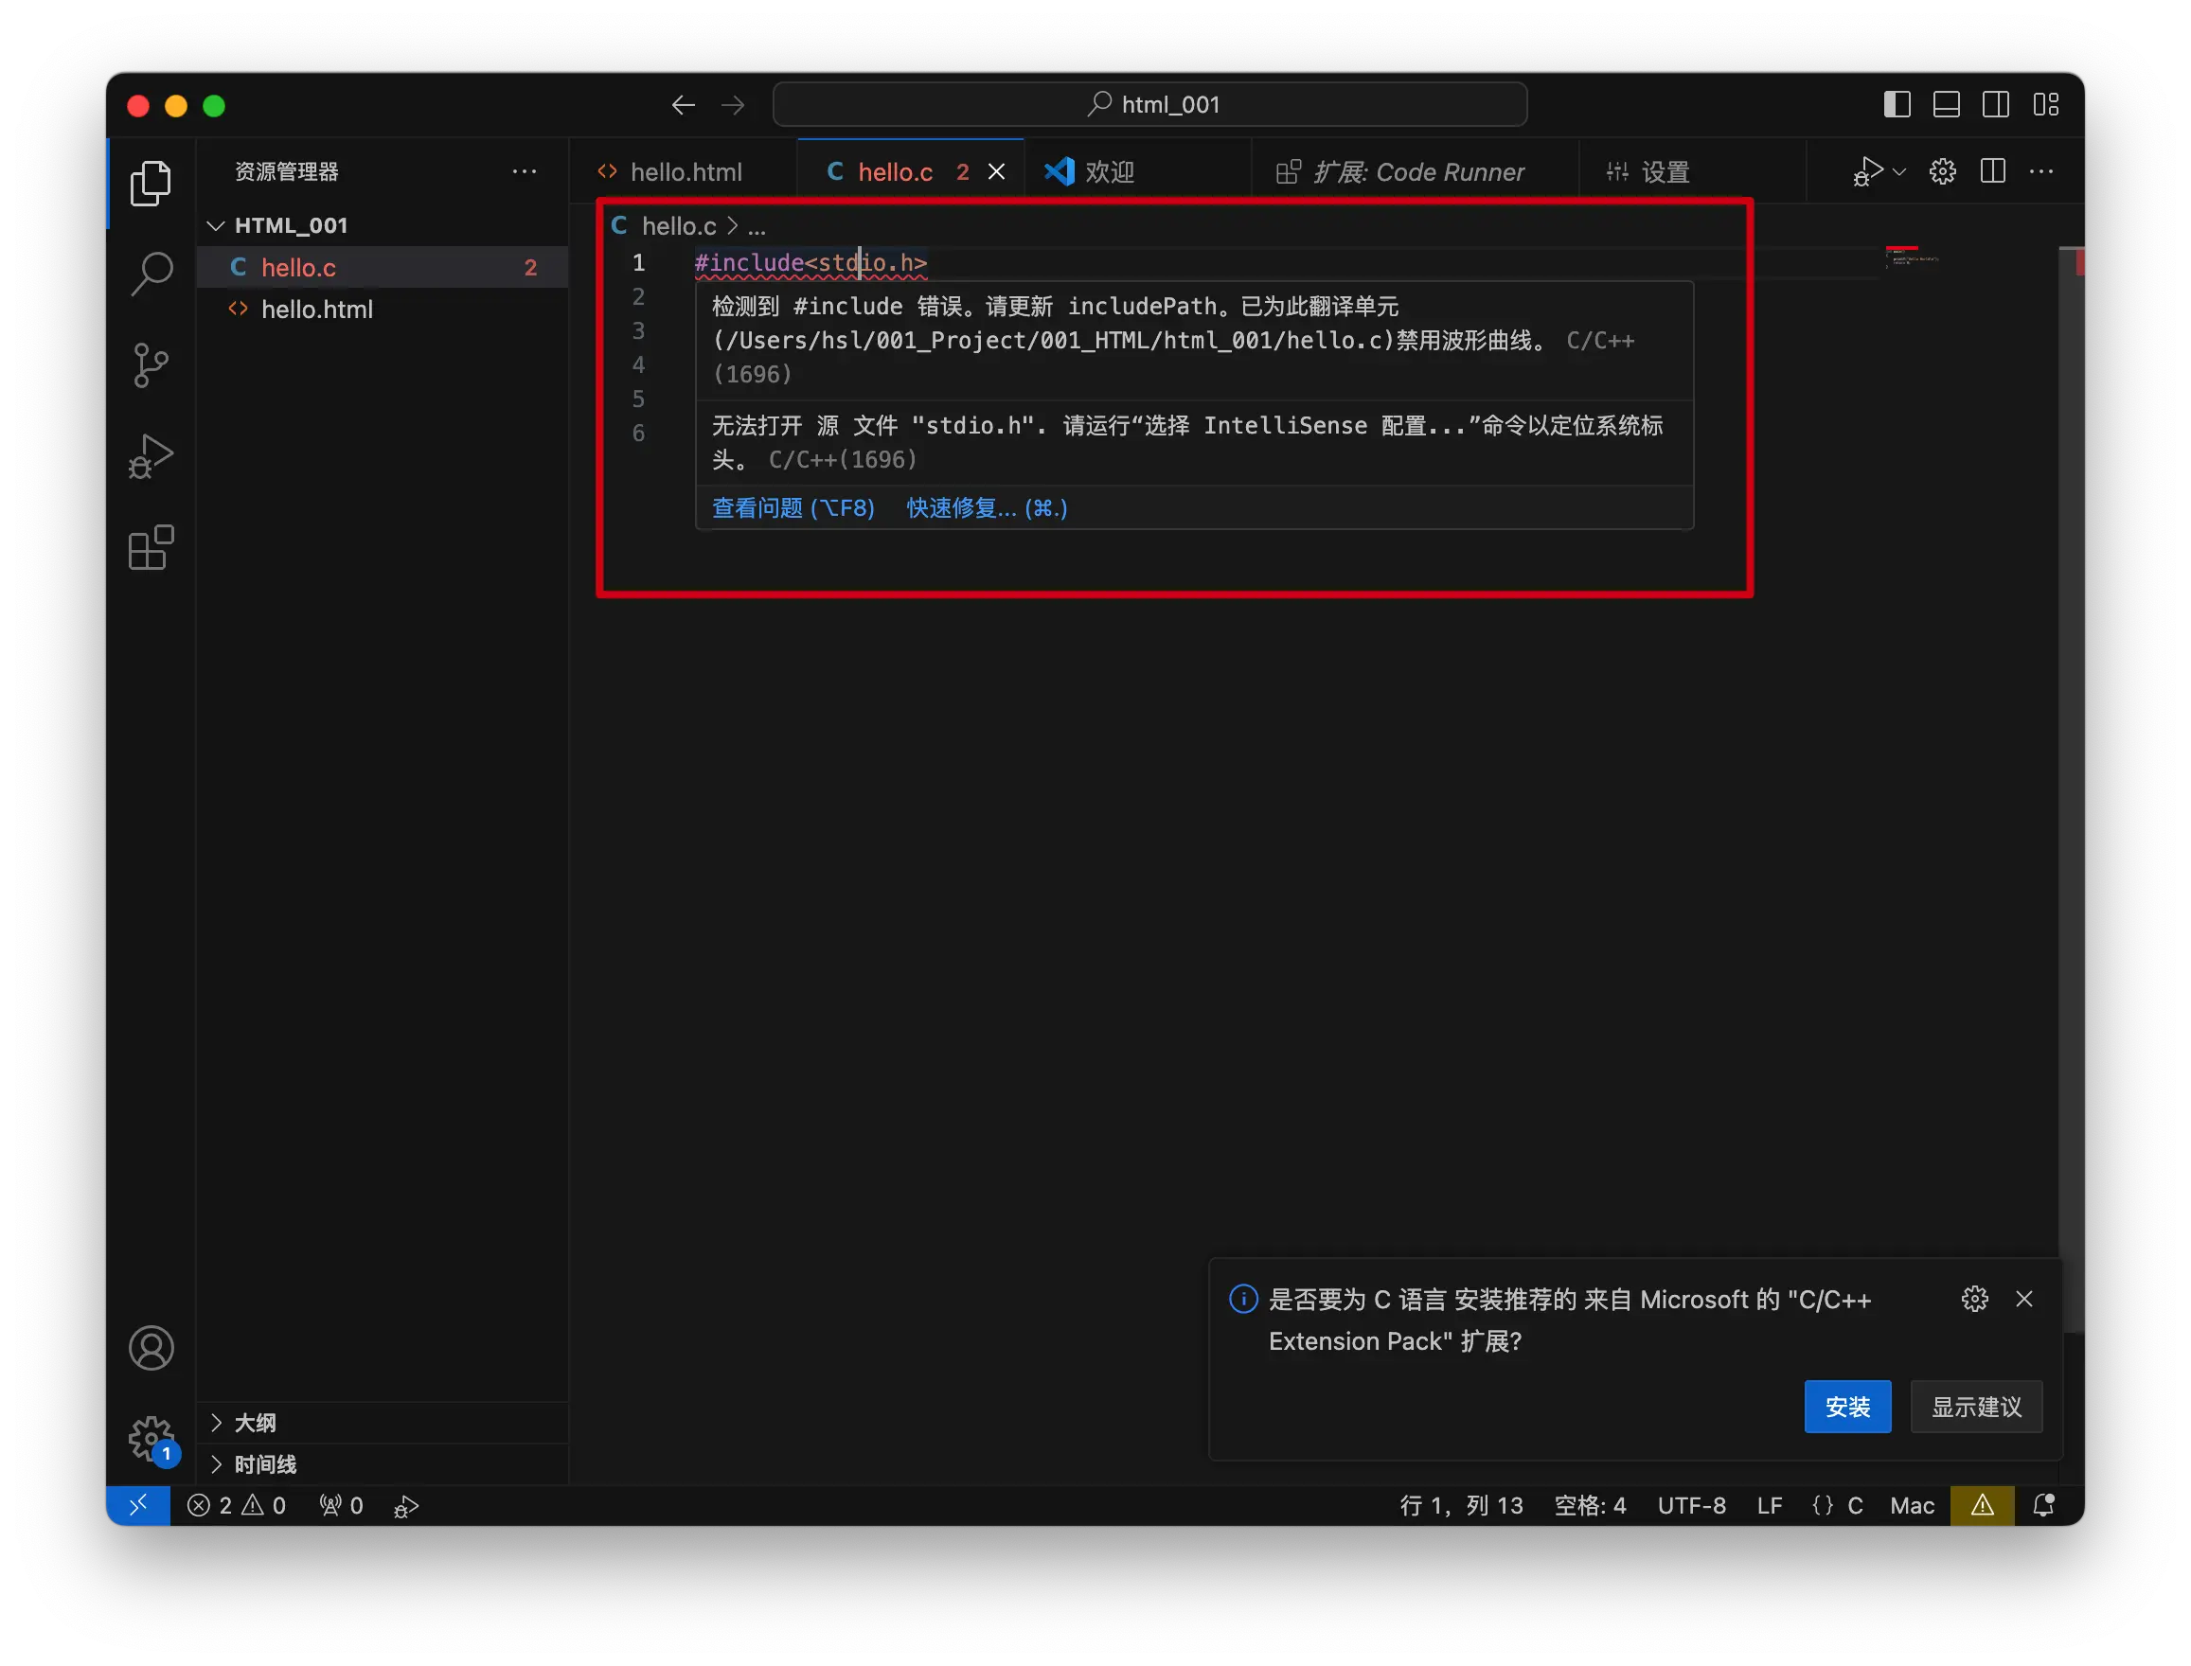This screenshot has width=2191, height=1666.
Task: Click the error count badge 2 on hello.c row
Action: [x=529, y=267]
